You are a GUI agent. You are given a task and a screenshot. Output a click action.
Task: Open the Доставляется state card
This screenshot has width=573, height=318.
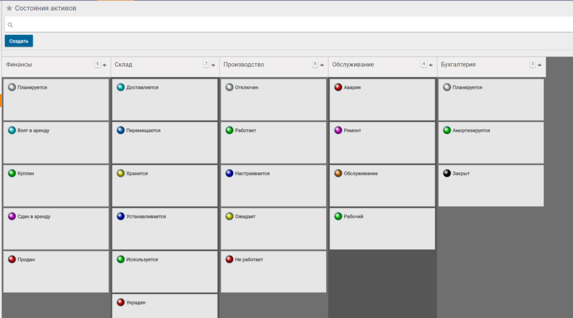pyautogui.click(x=165, y=100)
